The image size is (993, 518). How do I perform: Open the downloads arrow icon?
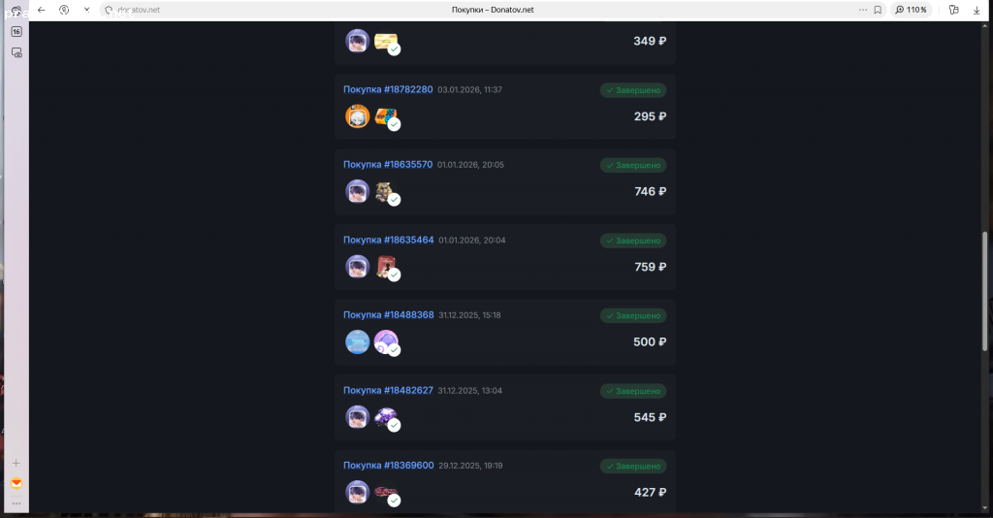tap(977, 10)
